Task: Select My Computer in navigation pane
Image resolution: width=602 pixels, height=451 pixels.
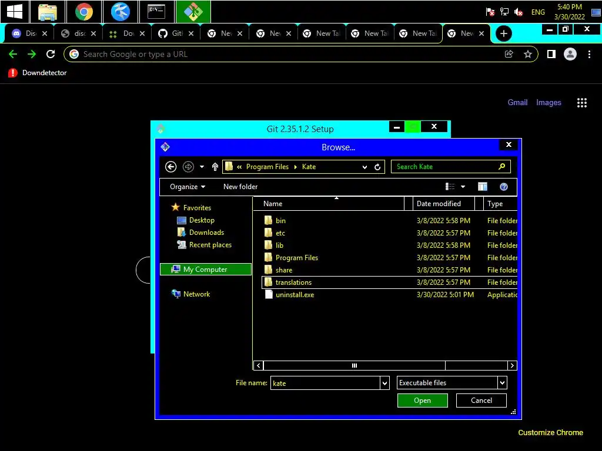Action: (x=205, y=269)
